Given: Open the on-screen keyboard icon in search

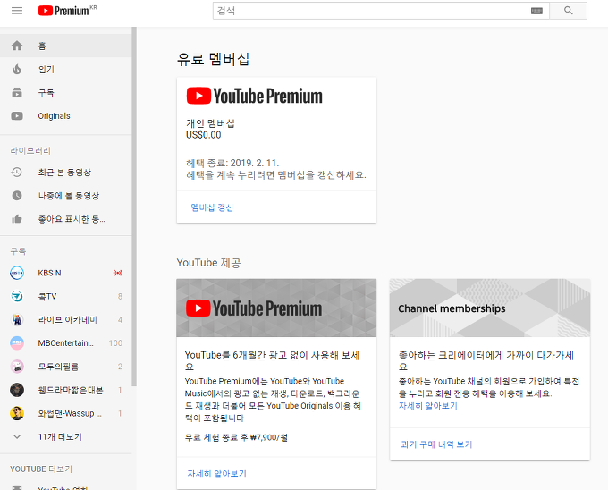Looking at the screenshot, I should click(x=536, y=11).
